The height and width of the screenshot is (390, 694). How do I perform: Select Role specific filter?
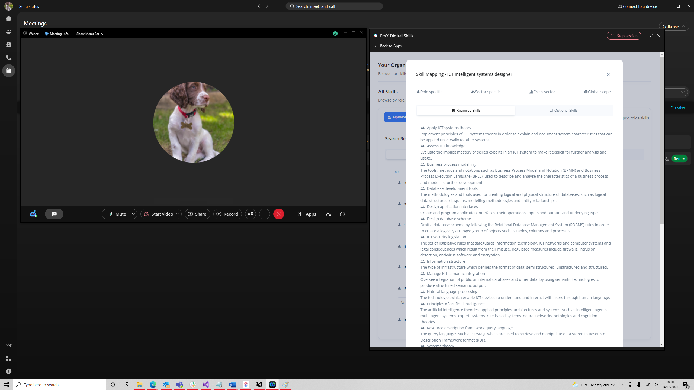click(x=429, y=92)
